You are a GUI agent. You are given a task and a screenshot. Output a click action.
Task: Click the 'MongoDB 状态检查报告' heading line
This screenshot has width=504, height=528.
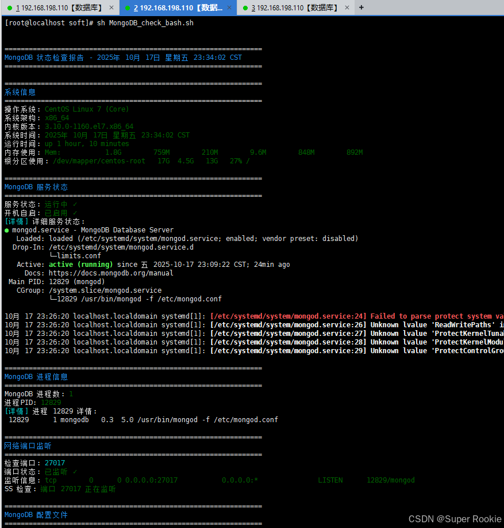(x=123, y=58)
